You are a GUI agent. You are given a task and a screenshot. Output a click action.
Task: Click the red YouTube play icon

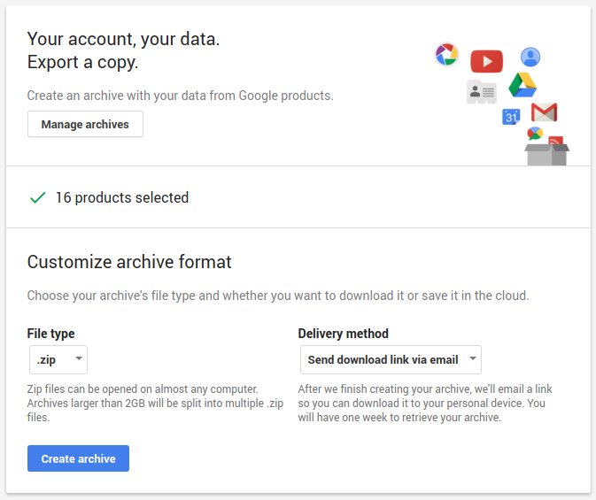coord(486,61)
